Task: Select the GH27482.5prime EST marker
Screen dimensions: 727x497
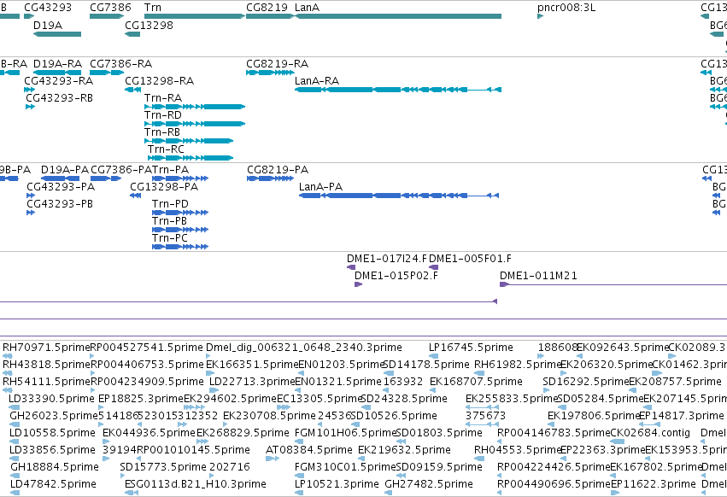Action: [x=390, y=494]
